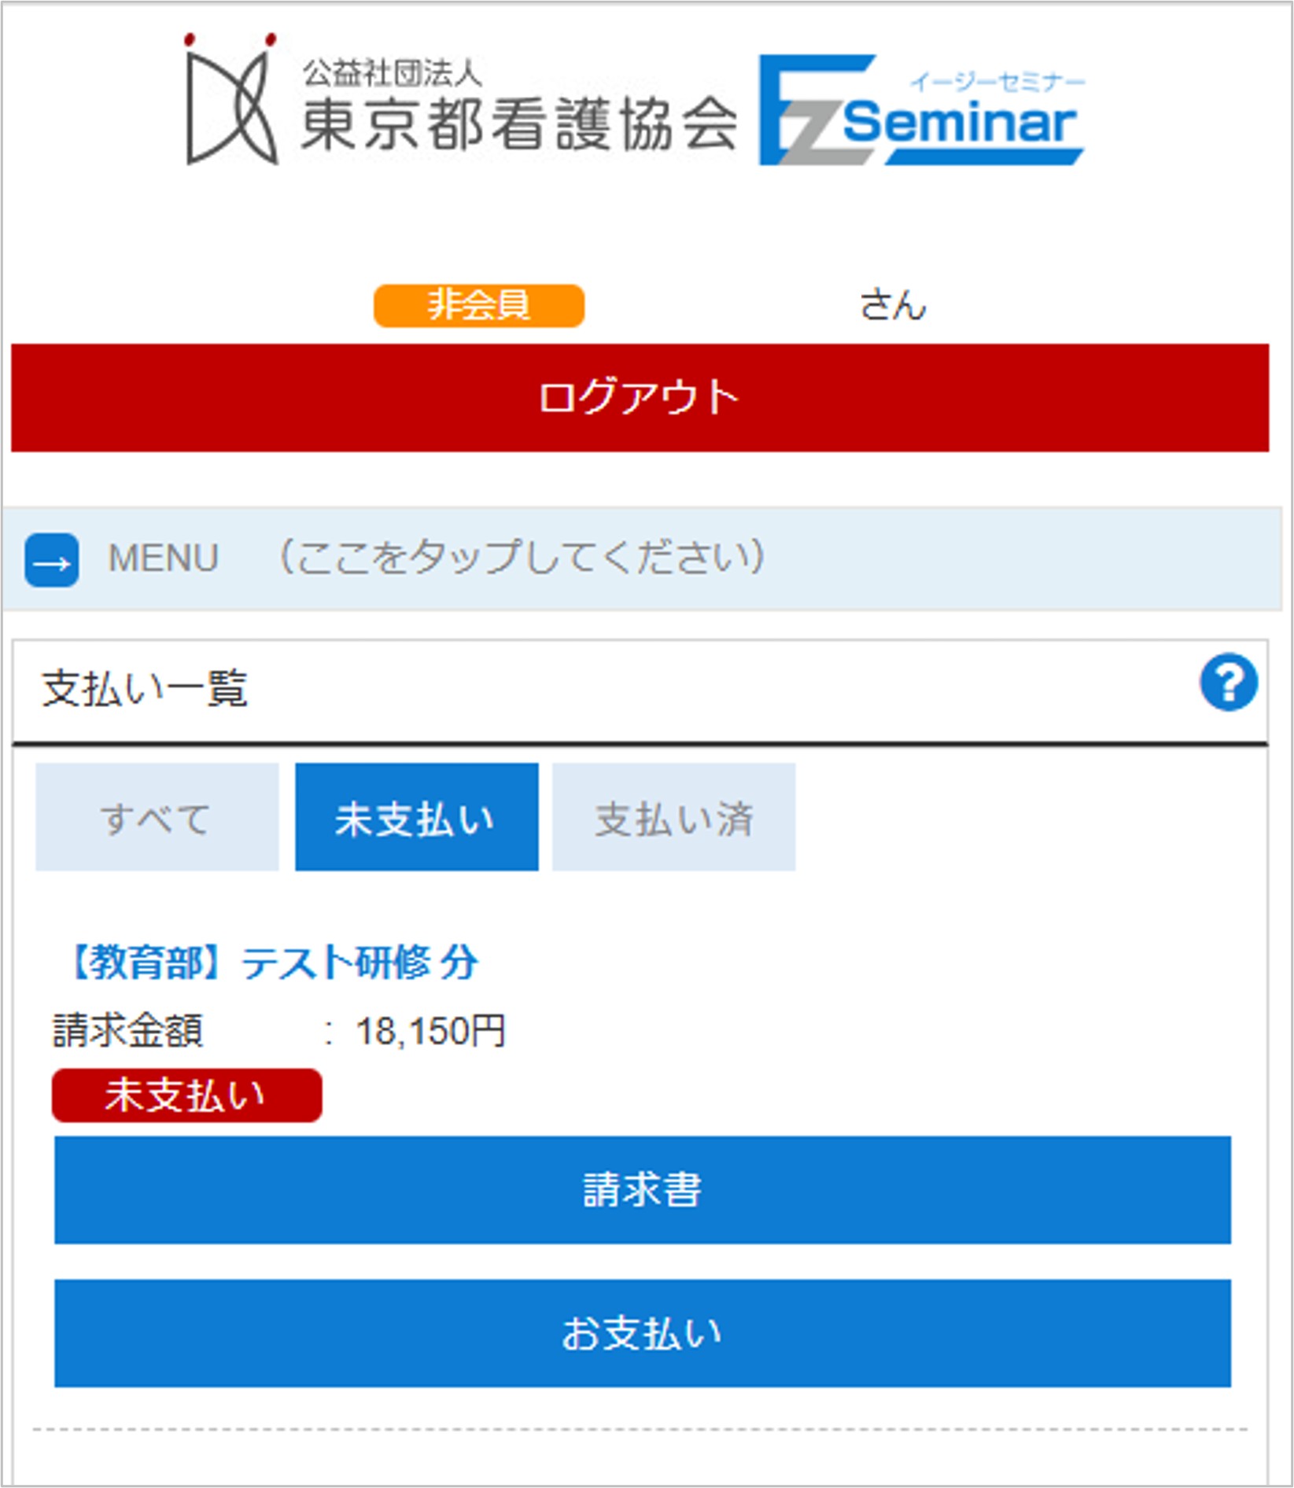
Task: Click the orange 非会員 badge
Action: point(478,306)
